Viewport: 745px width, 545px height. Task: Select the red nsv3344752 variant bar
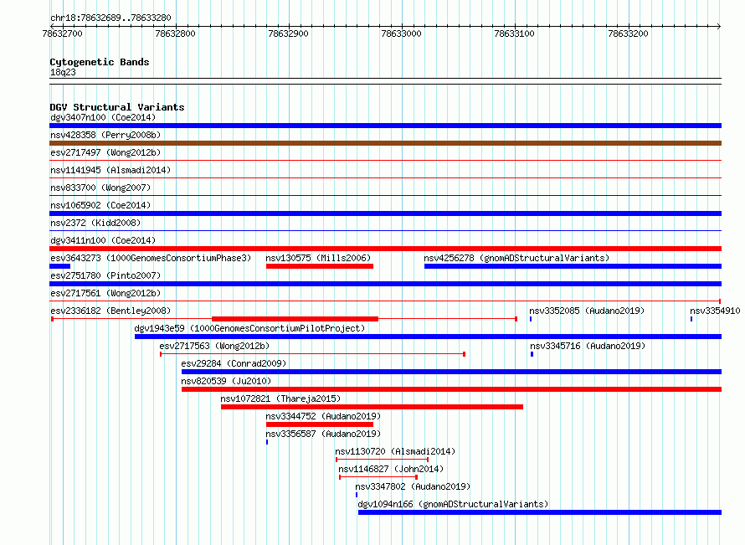320,424
